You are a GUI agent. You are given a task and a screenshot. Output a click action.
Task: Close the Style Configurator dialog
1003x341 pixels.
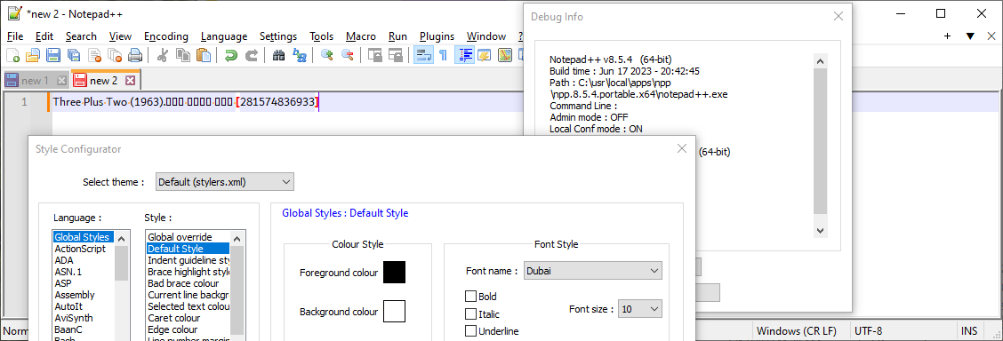pyautogui.click(x=682, y=149)
